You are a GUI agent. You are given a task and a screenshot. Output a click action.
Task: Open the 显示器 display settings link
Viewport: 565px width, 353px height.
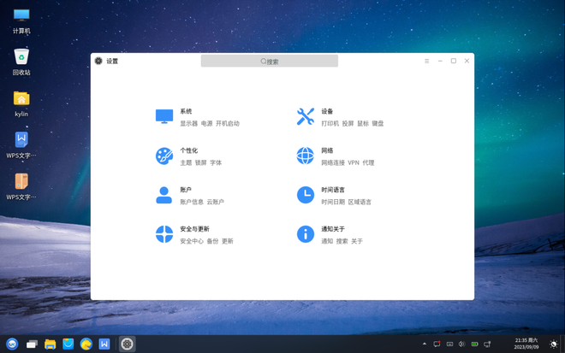(x=188, y=124)
